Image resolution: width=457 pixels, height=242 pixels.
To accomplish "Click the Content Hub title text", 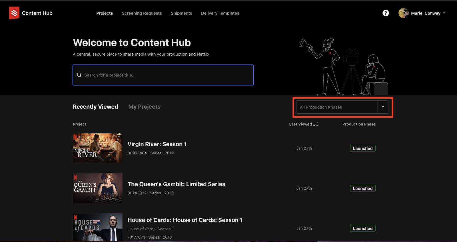I will click(x=37, y=13).
